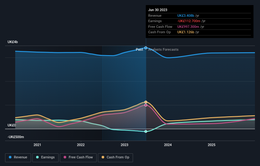Click the UK£1.126b cash from op value
The width and height of the screenshot is (260, 166).
point(186,32)
